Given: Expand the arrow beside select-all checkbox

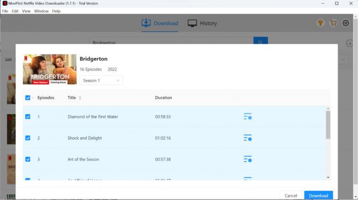Looking at the screenshot, I should coord(33,98).
